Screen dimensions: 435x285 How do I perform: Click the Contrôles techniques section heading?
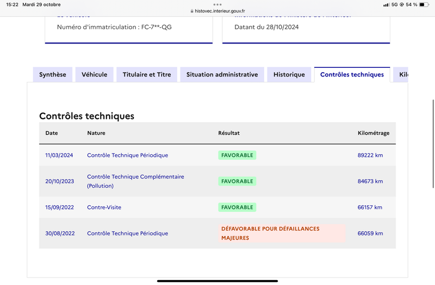click(86, 116)
